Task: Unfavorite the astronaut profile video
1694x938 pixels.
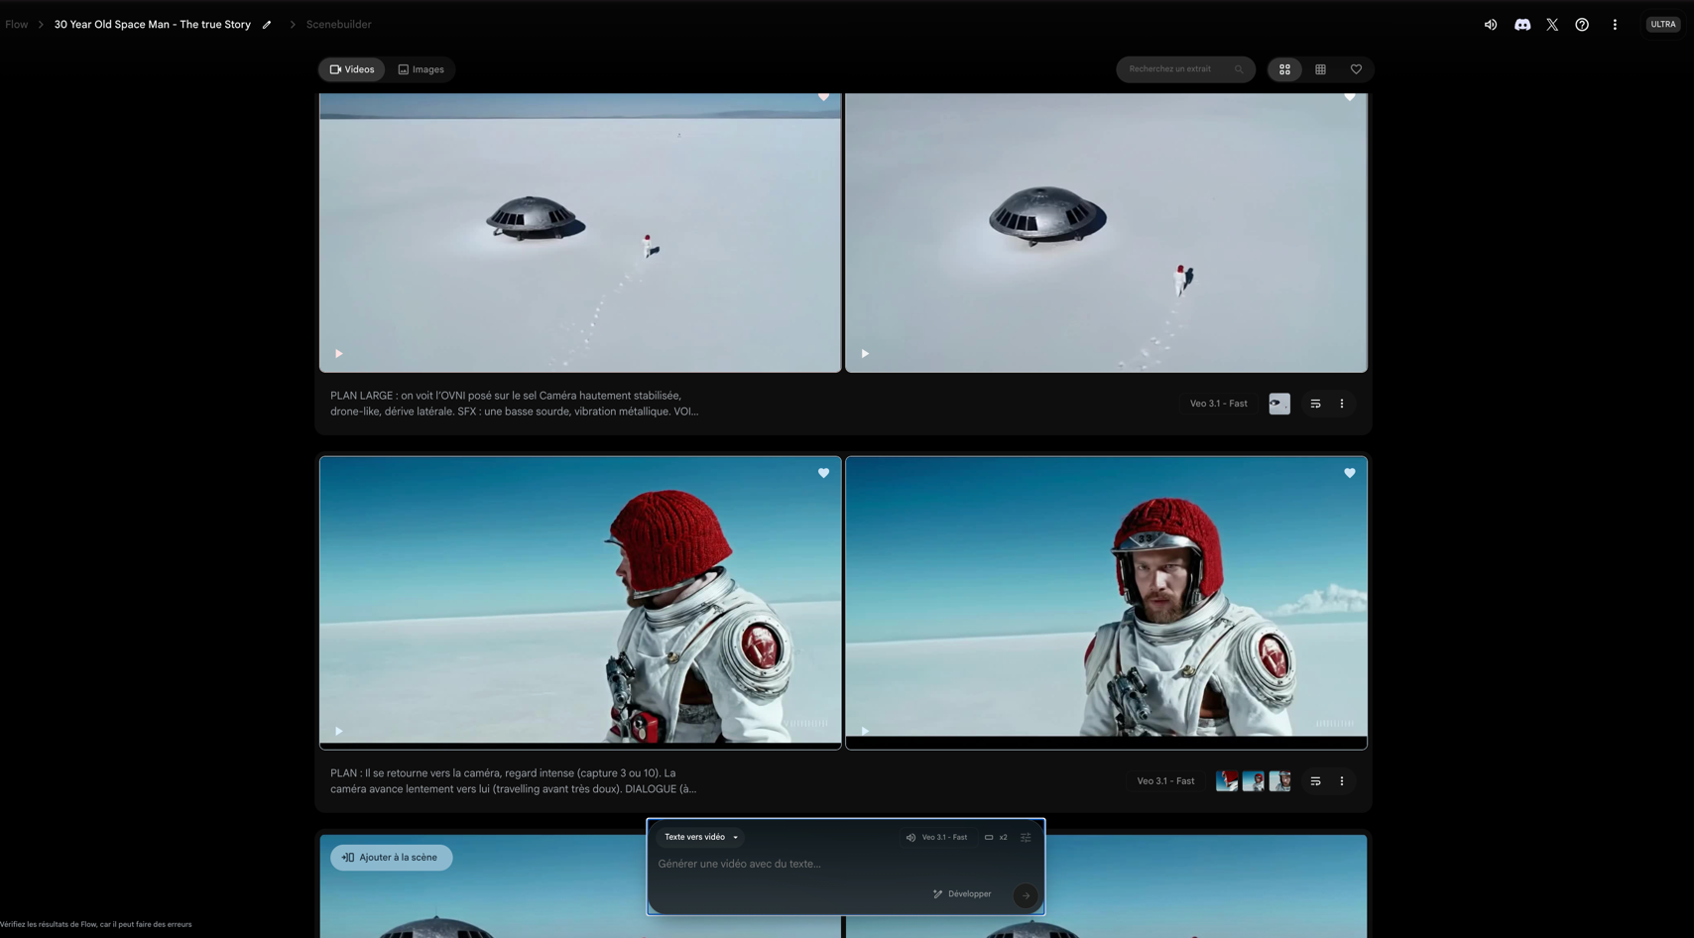Action: 823,473
